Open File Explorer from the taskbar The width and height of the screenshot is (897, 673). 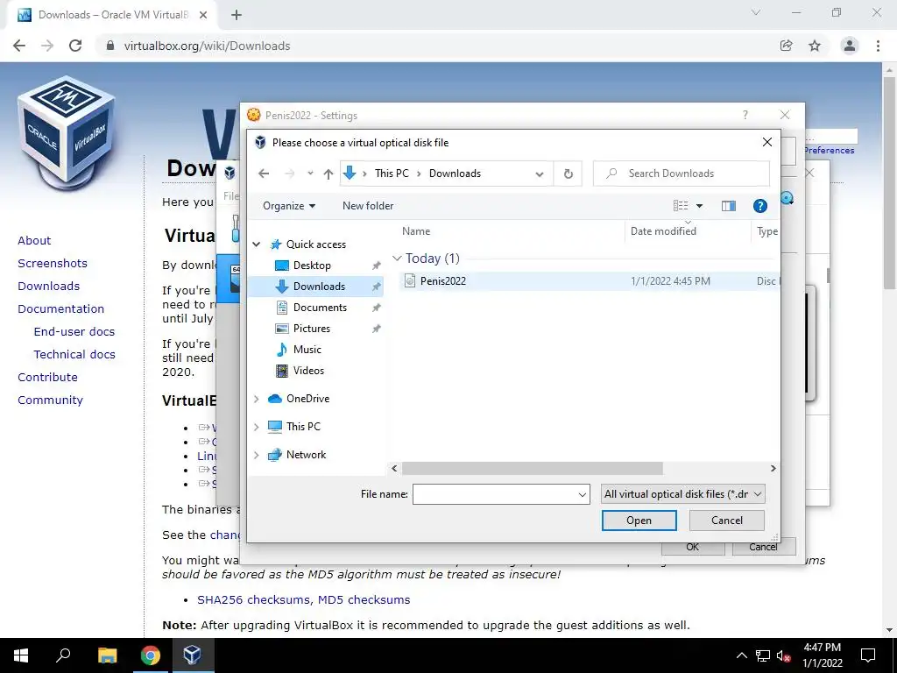(107, 655)
